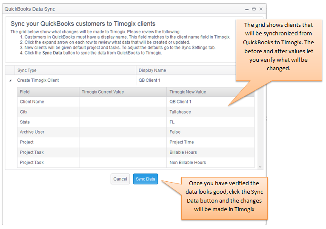
Task: Select the 'Non Billable Hours' value
Action: (210, 163)
